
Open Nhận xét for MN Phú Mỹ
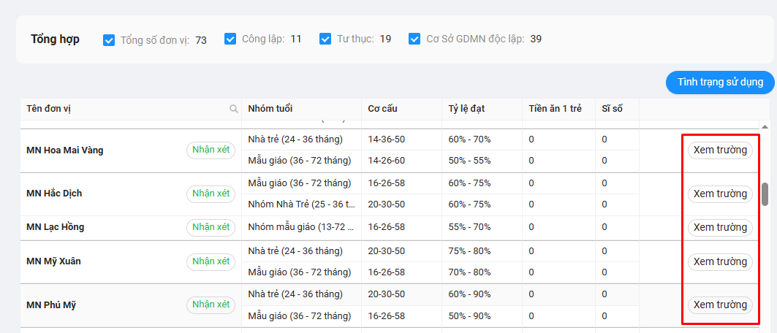[x=211, y=305]
